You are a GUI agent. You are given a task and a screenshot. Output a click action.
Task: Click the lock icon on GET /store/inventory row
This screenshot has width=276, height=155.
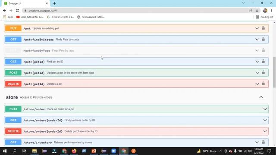tap(263, 142)
